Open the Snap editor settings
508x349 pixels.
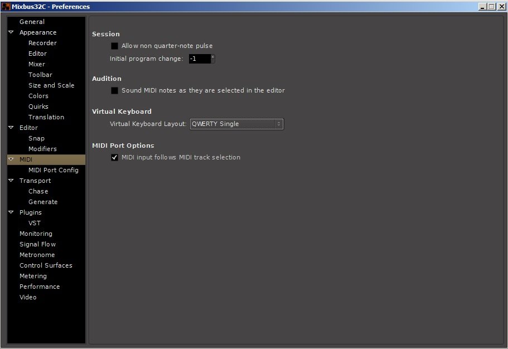tap(36, 138)
